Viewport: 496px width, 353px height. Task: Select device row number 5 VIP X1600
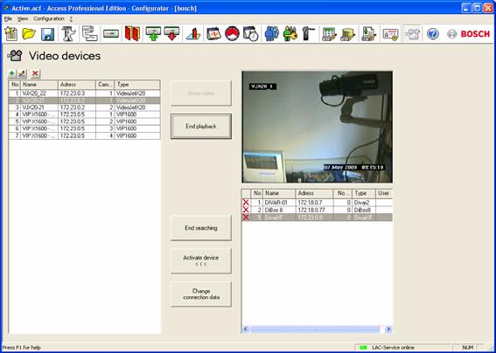85,121
